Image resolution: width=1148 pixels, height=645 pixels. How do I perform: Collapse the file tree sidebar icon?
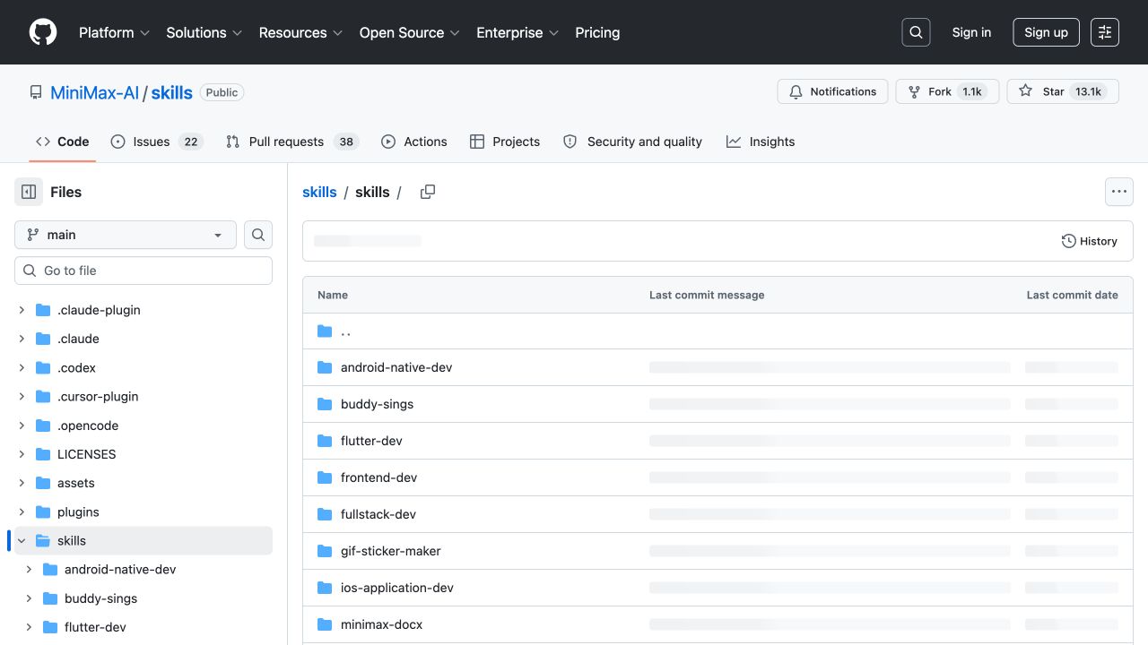[x=29, y=192]
